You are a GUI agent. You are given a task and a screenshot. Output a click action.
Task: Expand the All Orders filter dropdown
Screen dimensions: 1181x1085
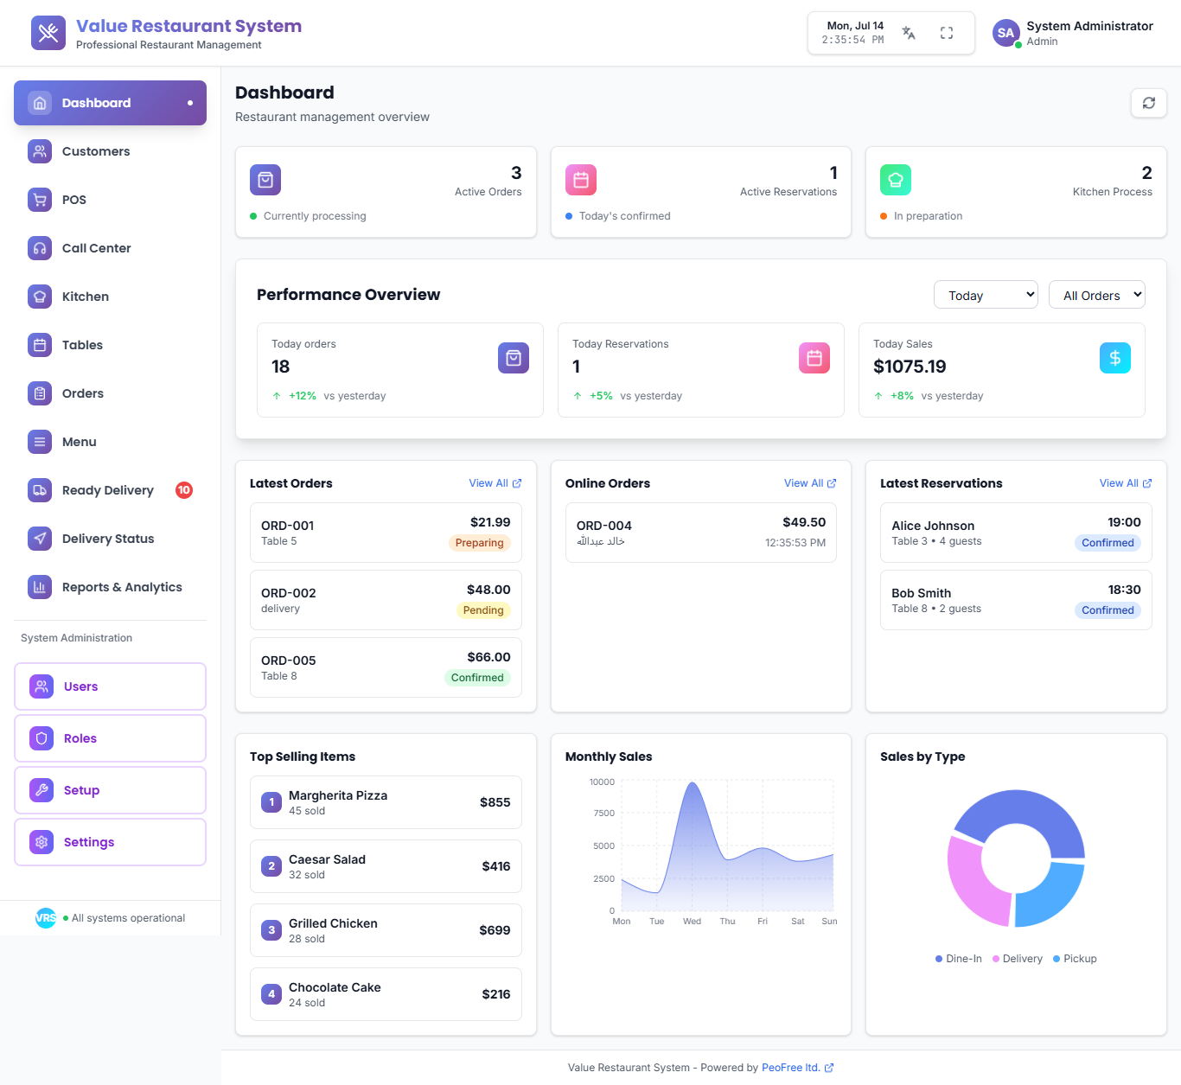[1096, 295]
